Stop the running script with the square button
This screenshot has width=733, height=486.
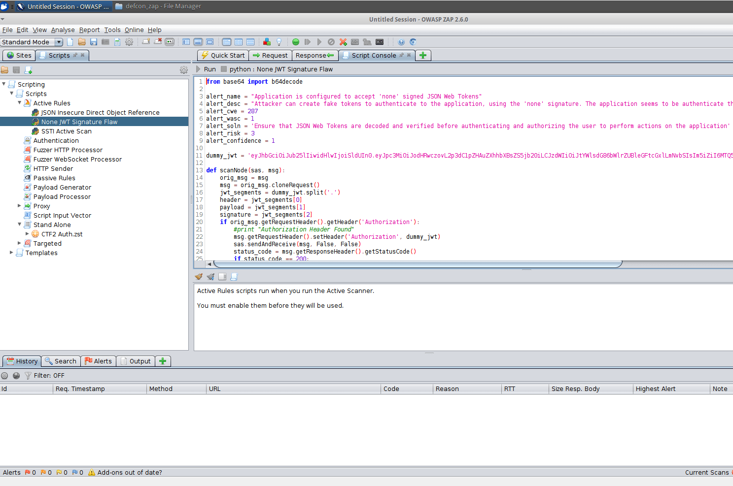(224, 69)
